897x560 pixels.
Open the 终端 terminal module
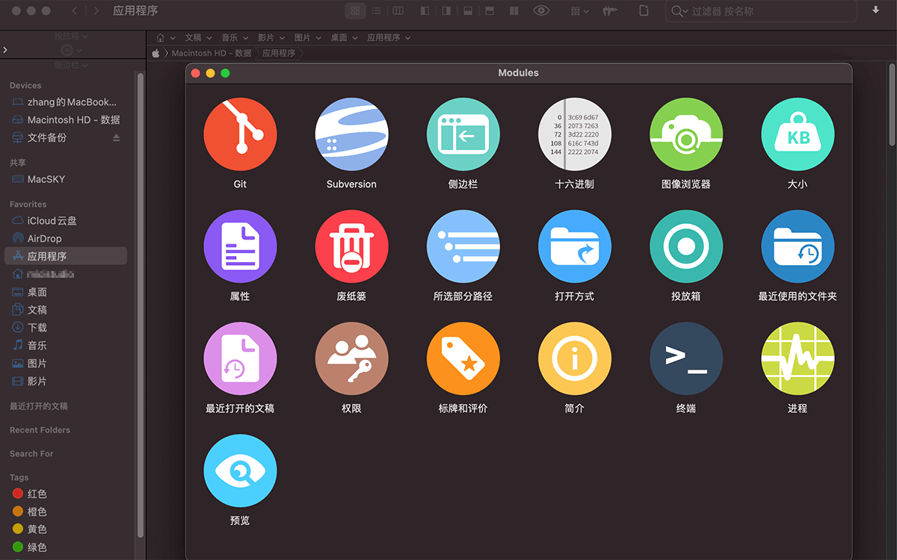coord(685,359)
